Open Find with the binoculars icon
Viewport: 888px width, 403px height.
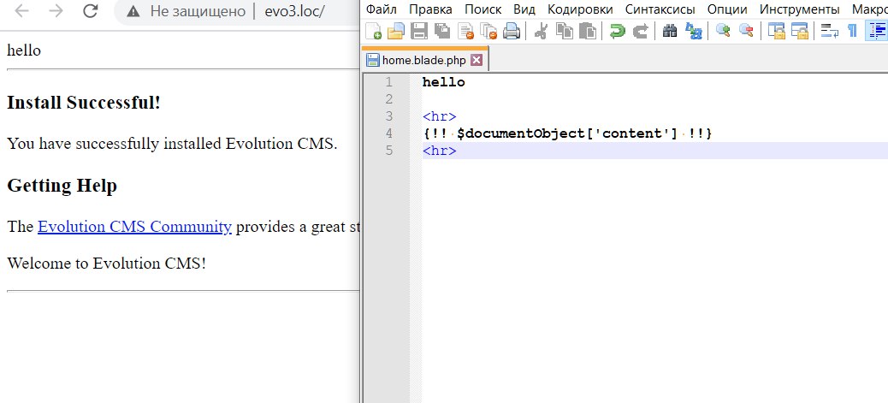(670, 31)
